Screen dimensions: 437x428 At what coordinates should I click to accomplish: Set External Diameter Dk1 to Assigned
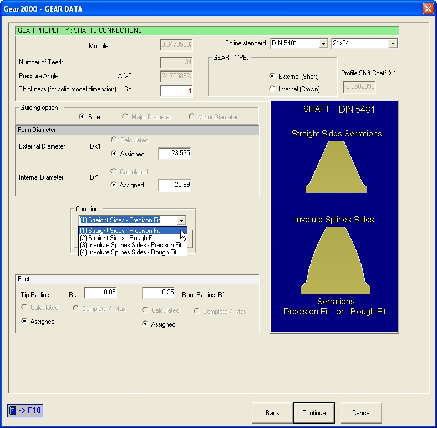[x=128, y=154]
